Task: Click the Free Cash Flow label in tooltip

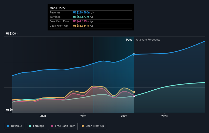Action: point(59,21)
